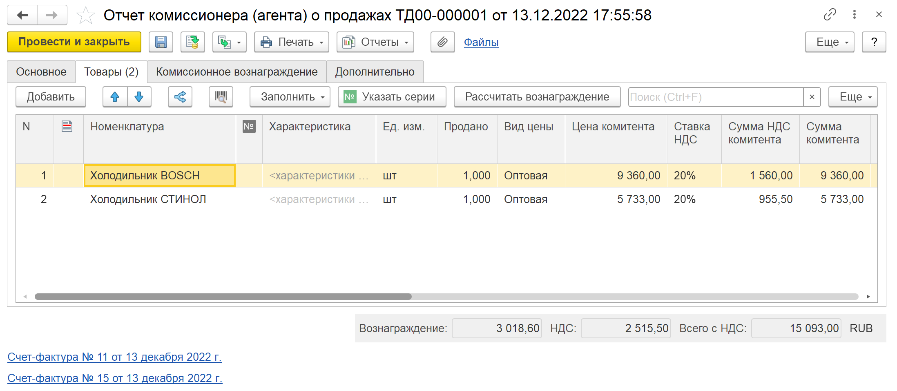Click the paperclip attach files icon
Viewport: 897px width, 391px height.
(x=442, y=42)
